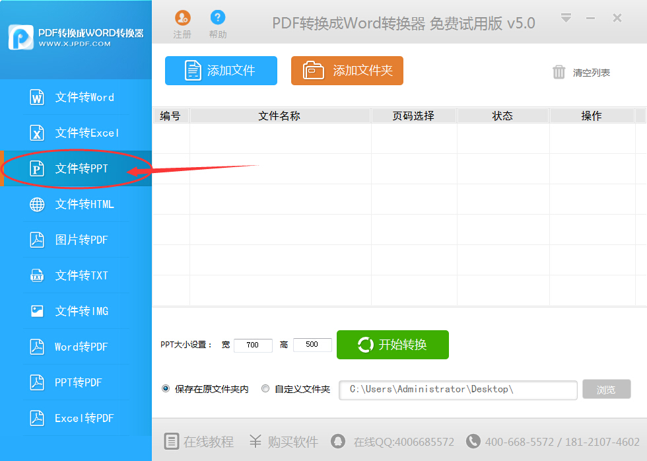647x461 pixels.
Task: Open the 在线教程 link
Action: [x=209, y=442]
